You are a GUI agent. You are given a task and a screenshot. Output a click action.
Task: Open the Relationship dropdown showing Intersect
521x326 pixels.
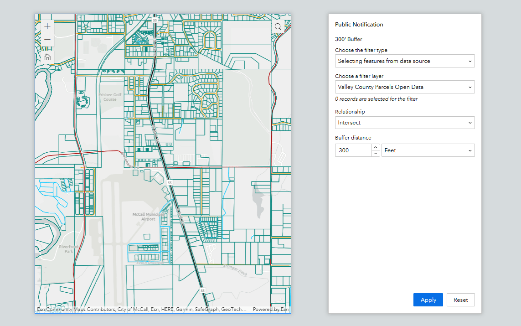[x=405, y=122]
